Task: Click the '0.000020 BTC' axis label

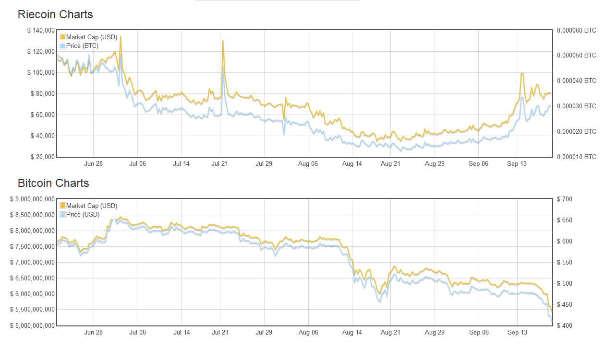Action: click(x=577, y=132)
